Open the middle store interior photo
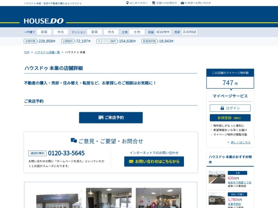Image resolution: width=278 pixels, height=208 pixels. (109, 198)
